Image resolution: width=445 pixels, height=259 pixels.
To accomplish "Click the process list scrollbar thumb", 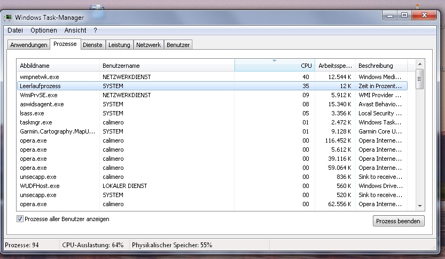I will pyautogui.click(x=420, y=79).
